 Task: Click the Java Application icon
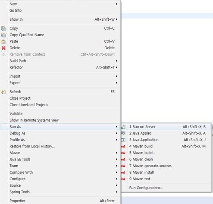point(123,140)
